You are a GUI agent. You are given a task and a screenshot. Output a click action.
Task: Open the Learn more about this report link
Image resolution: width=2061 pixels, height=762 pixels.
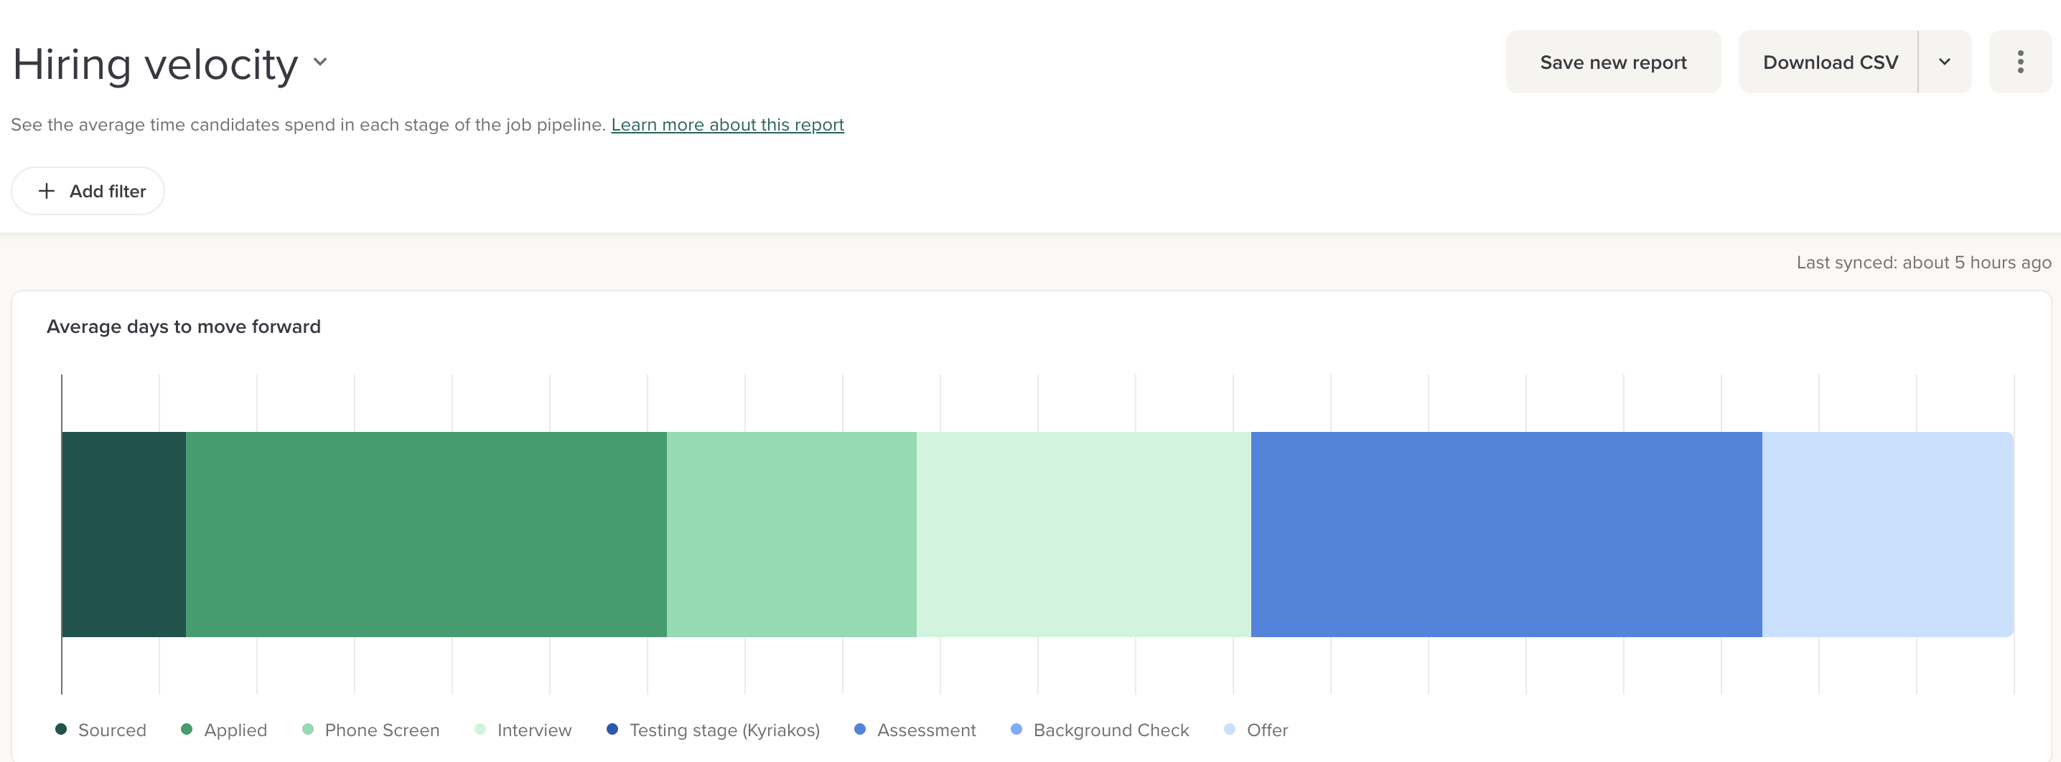tap(726, 125)
